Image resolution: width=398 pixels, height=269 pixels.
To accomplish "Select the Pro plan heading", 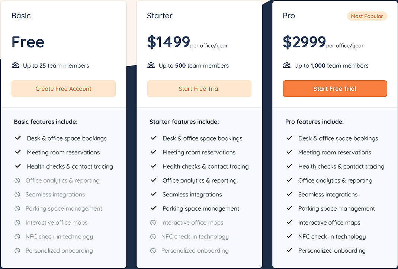I will tap(289, 16).
